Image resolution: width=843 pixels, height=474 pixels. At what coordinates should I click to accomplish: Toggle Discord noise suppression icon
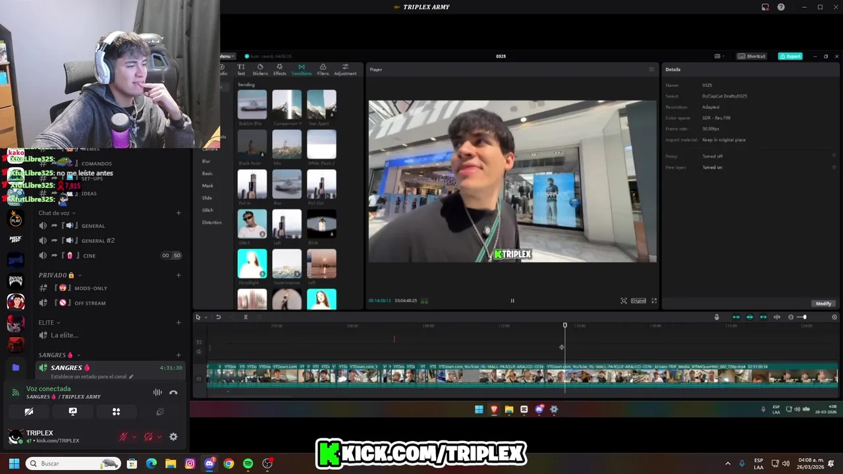click(157, 392)
